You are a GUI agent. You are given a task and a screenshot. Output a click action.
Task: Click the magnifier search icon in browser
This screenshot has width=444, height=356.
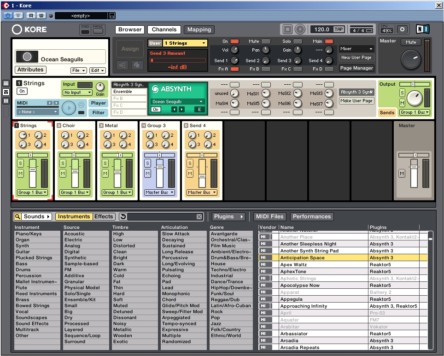[18, 216]
